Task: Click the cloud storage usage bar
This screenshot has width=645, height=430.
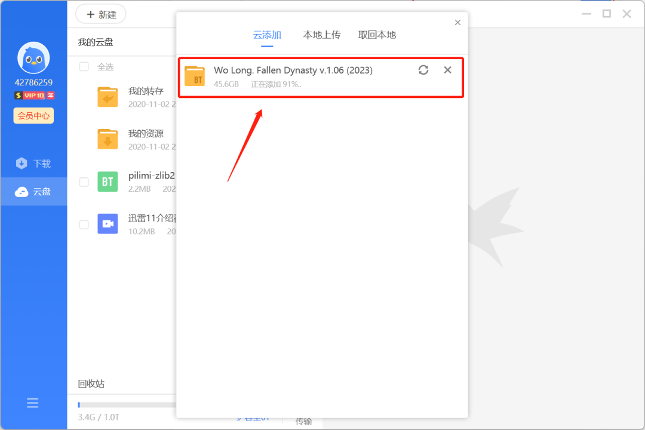Action: point(127,405)
